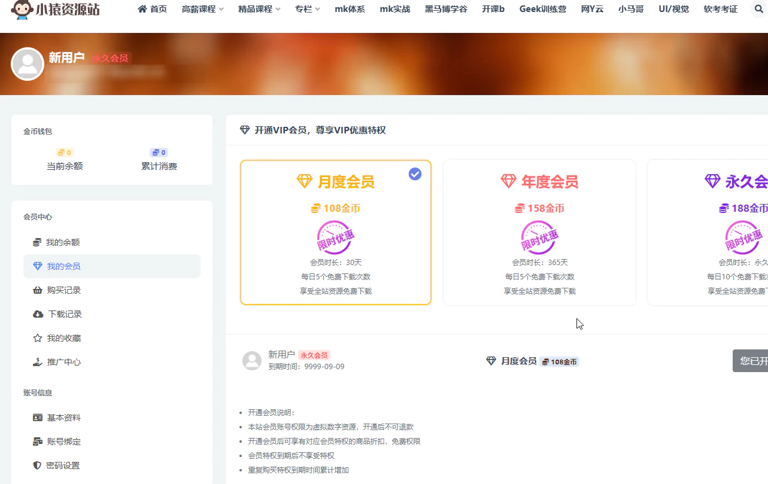This screenshot has height=484, width=768.
Task: Click the cloud download icon beside 下载记录
Action: [x=38, y=314]
